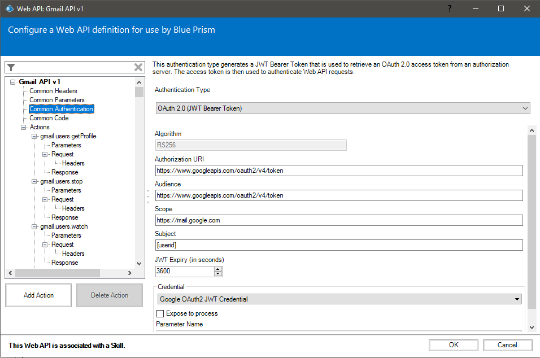
Task: Click the filter funnel icon
Action: pos(11,67)
